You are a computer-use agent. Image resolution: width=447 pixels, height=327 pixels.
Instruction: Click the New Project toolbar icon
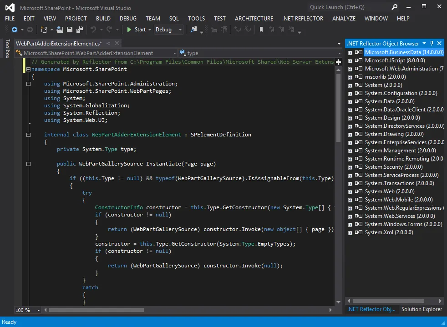coord(44,30)
